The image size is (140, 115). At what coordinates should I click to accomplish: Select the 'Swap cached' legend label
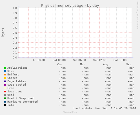tap(17, 85)
